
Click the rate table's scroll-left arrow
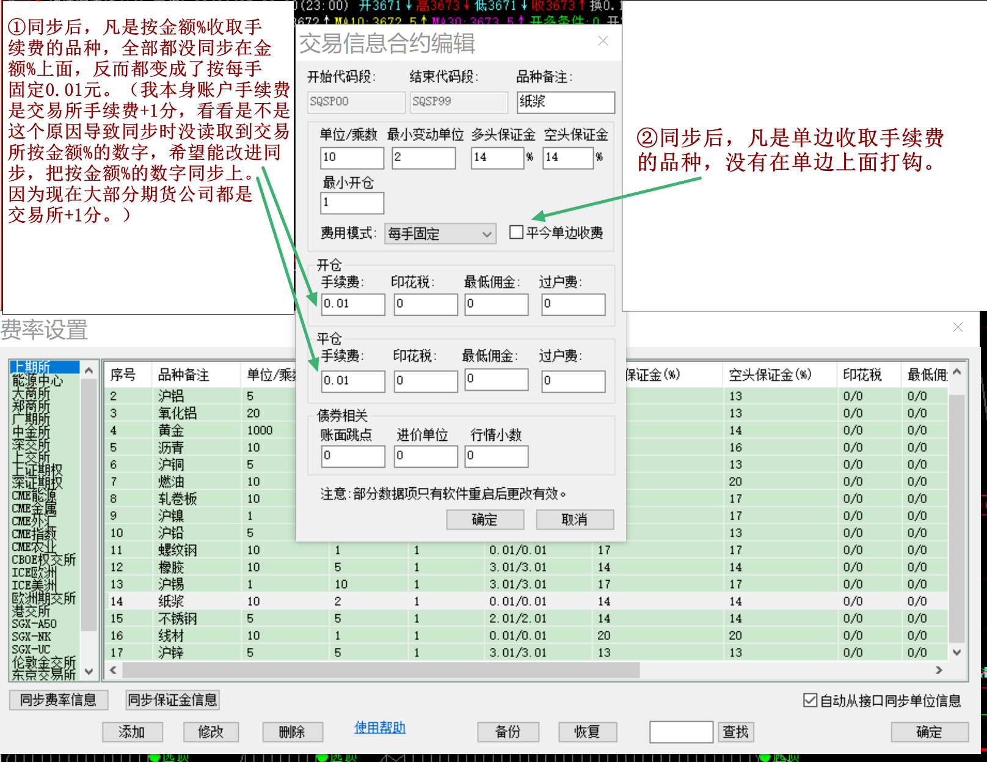(113, 670)
